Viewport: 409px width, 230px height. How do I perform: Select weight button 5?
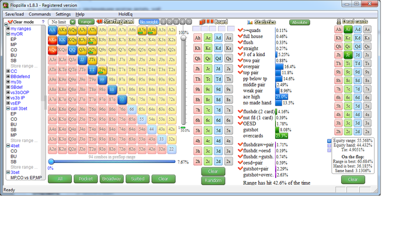(189, 22)
